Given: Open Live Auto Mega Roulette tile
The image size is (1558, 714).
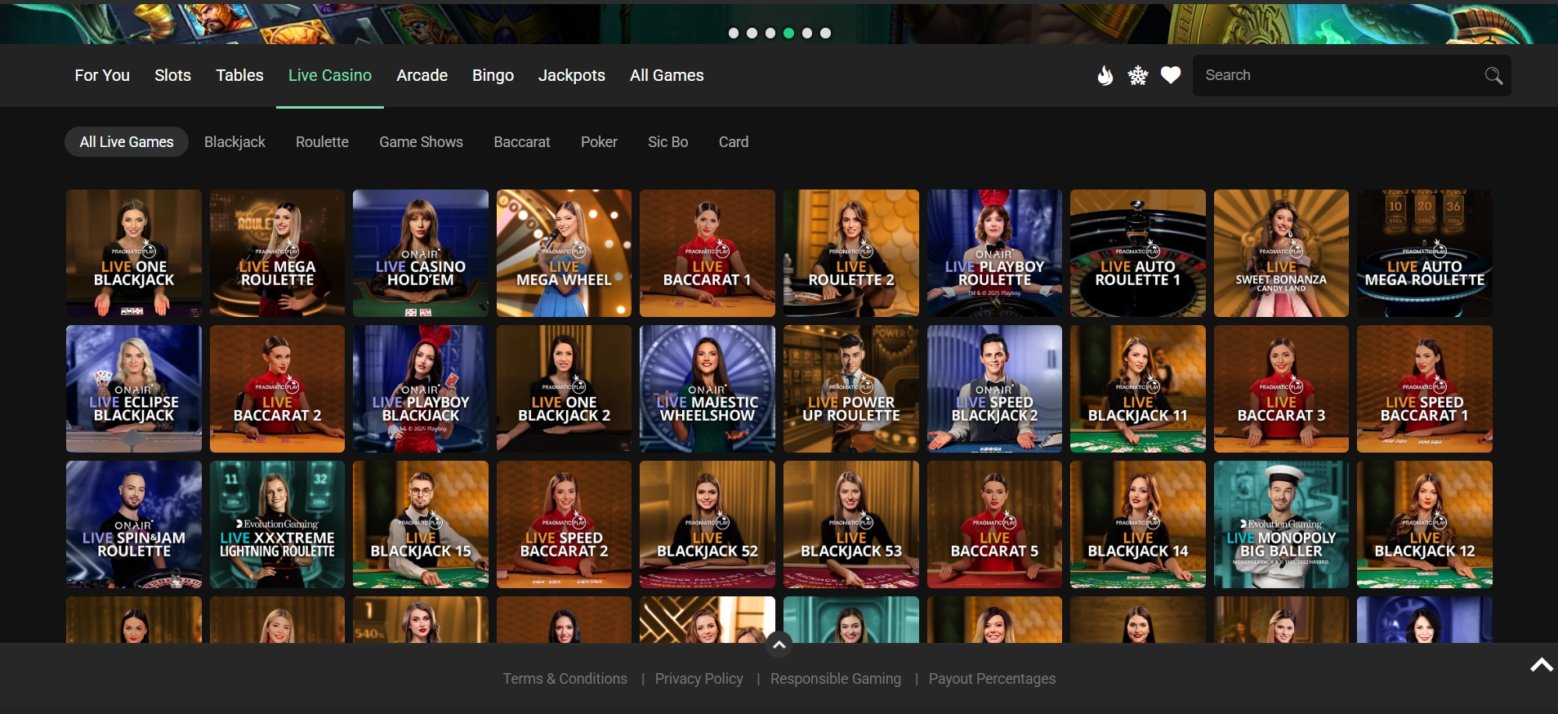Looking at the screenshot, I should point(1425,253).
